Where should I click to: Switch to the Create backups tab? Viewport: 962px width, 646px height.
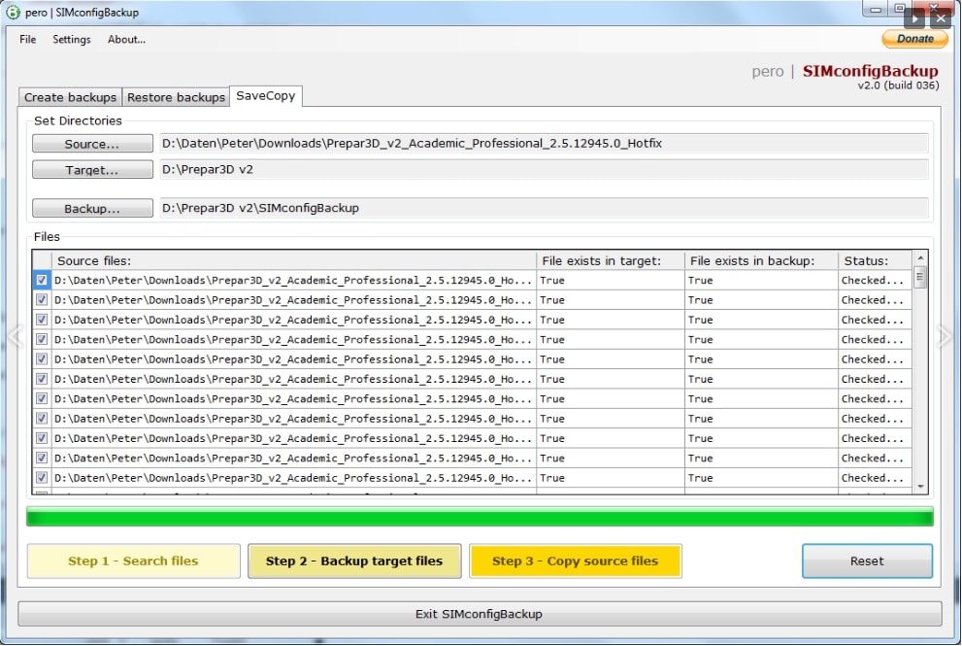tap(70, 97)
